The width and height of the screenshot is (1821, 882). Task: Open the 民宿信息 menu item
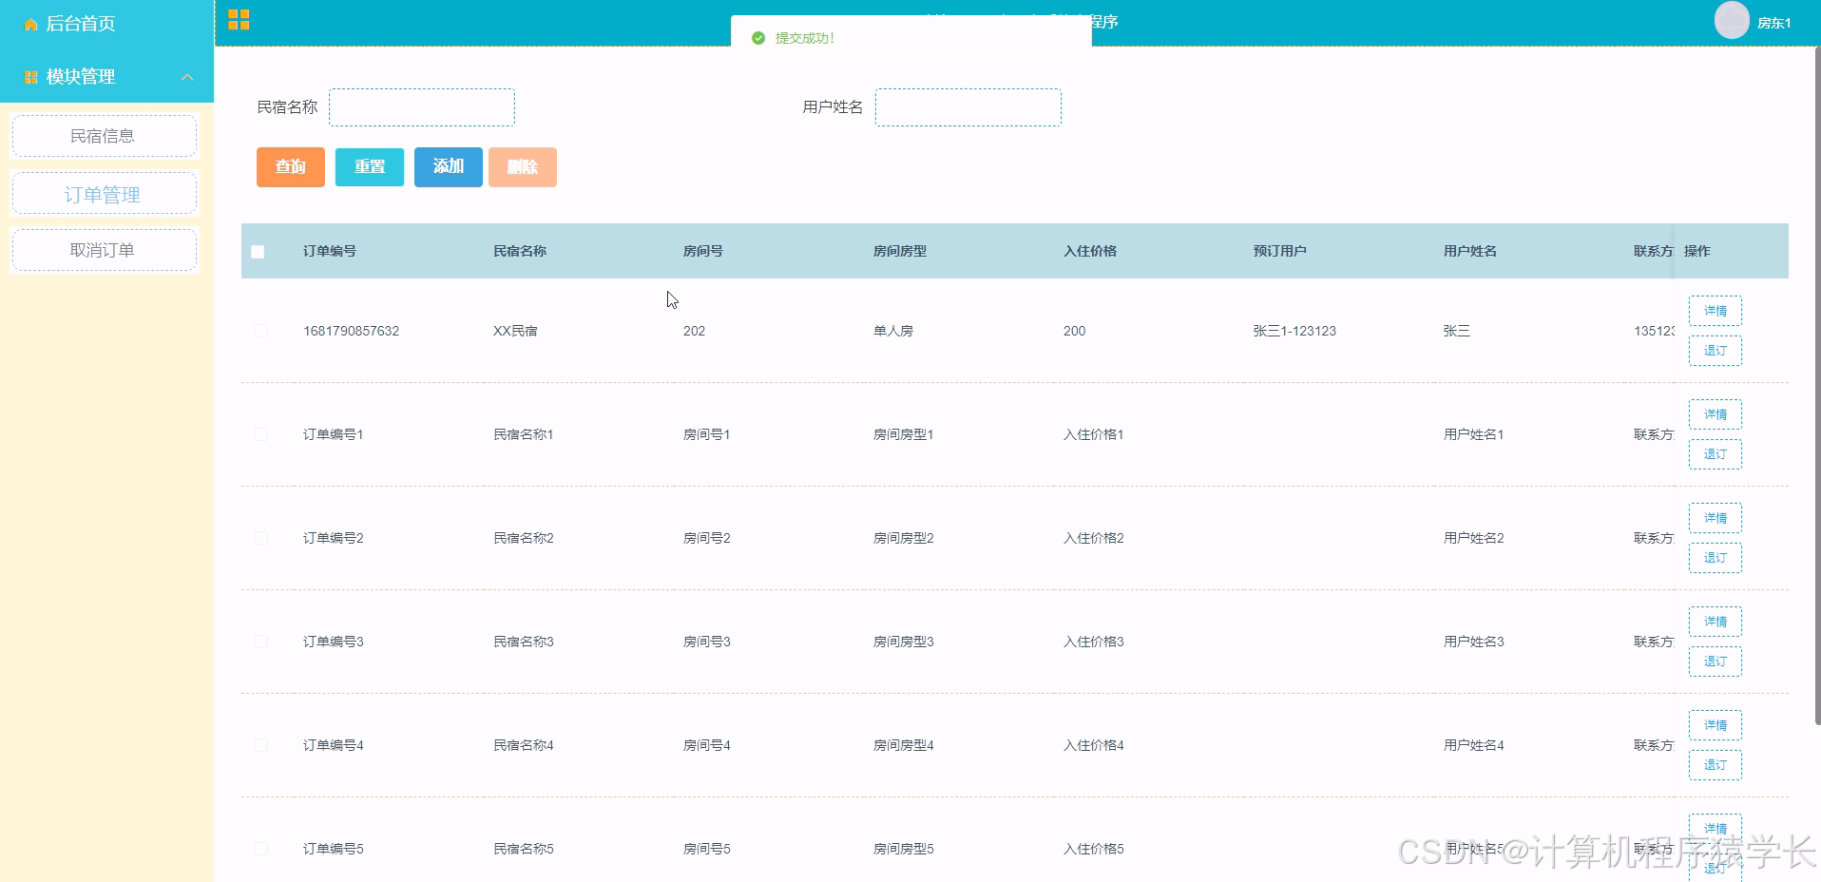[104, 136]
